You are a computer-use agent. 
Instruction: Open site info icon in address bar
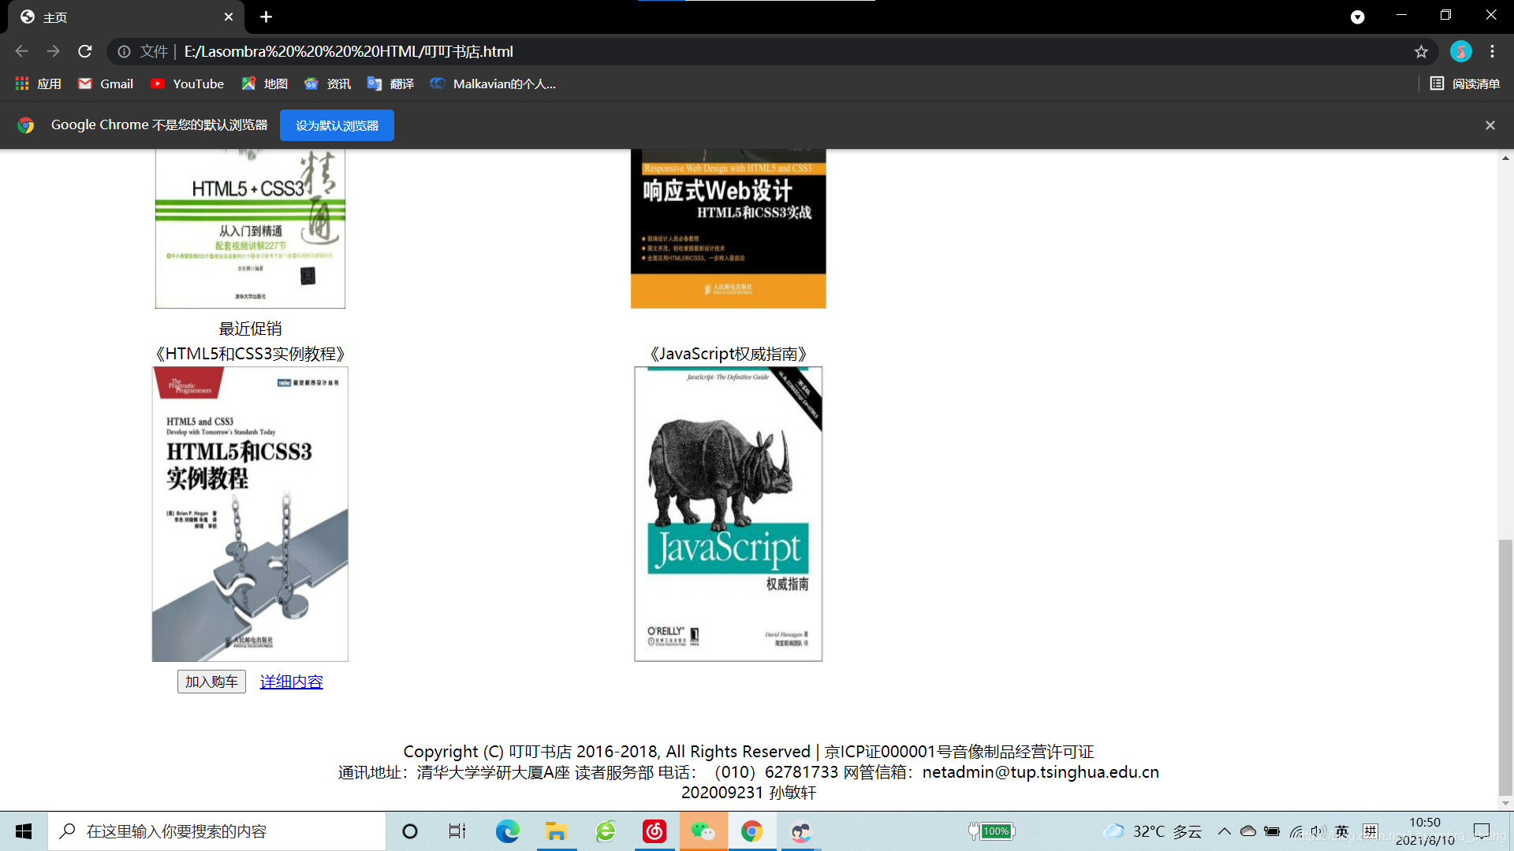tap(124, 51)
